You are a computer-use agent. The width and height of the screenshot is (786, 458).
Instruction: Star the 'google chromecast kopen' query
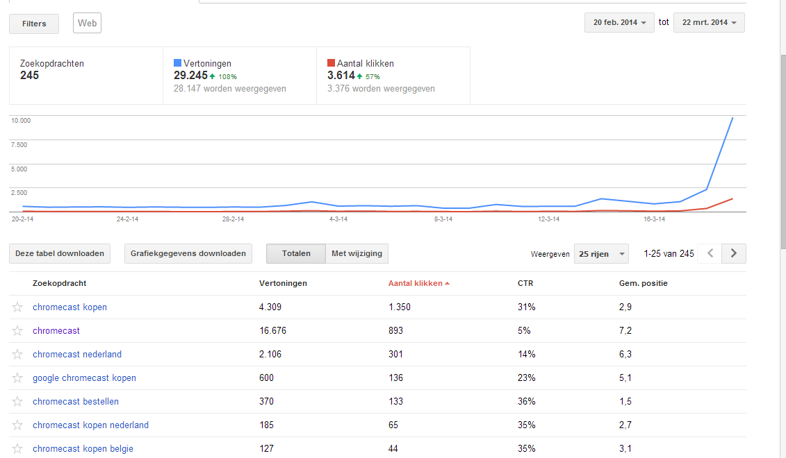click(x=17, y=378)
